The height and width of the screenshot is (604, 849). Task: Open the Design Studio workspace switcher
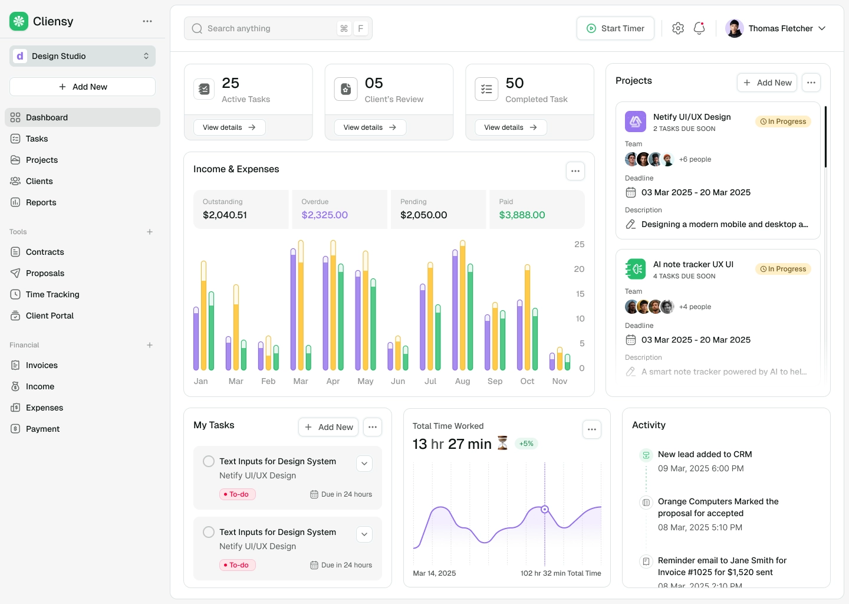pyautogui.click(x=83, y=56)
